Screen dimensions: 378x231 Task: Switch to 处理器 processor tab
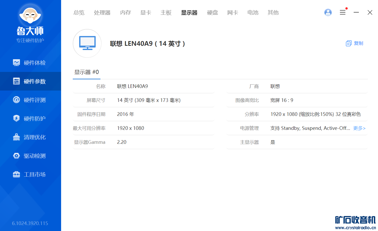[102, 13]
